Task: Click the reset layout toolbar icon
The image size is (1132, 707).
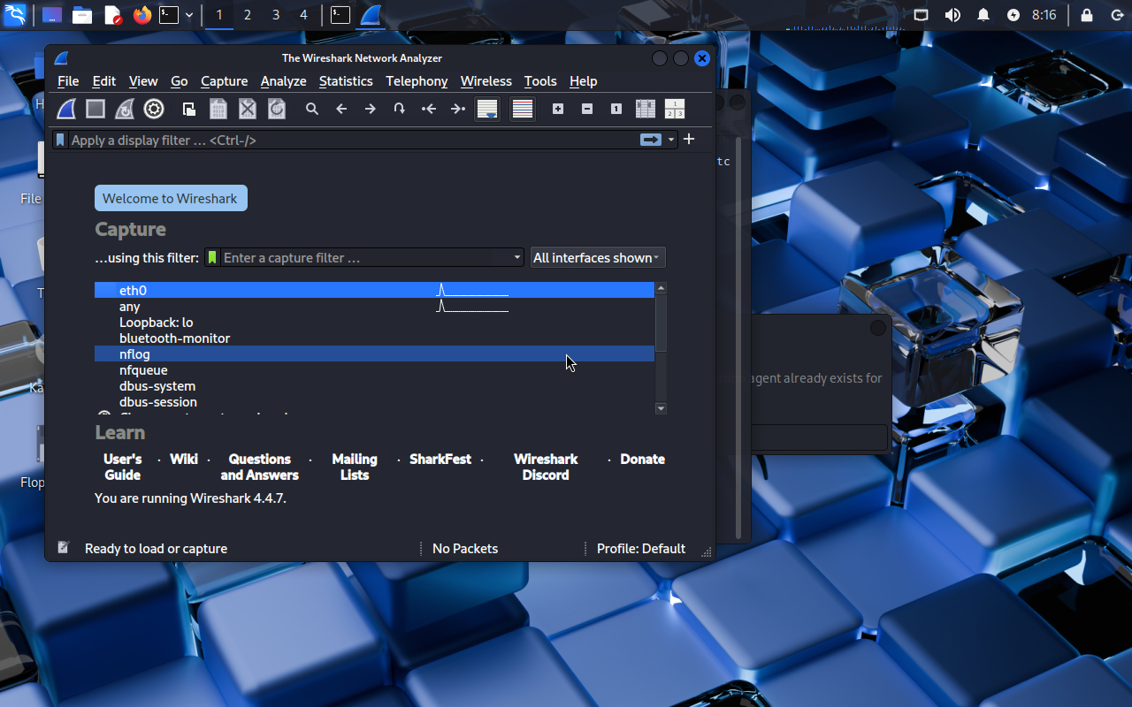Action: point(675,109)
